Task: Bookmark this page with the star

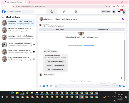Action: coord(109,6)
